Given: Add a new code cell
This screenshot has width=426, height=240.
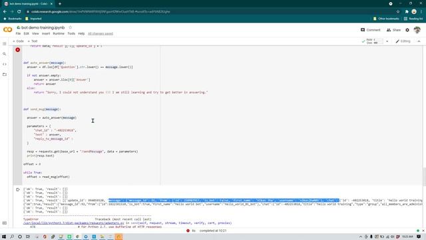Looking at the screenshot, I should pyautogui.click(x=18, y=41).
